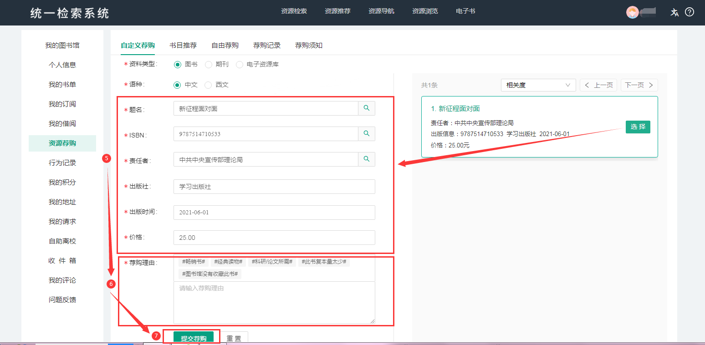Select 我的借阅 in the sidebar menu
The width and height of the screenshot is (705, 345).
[x=62, y=123]
